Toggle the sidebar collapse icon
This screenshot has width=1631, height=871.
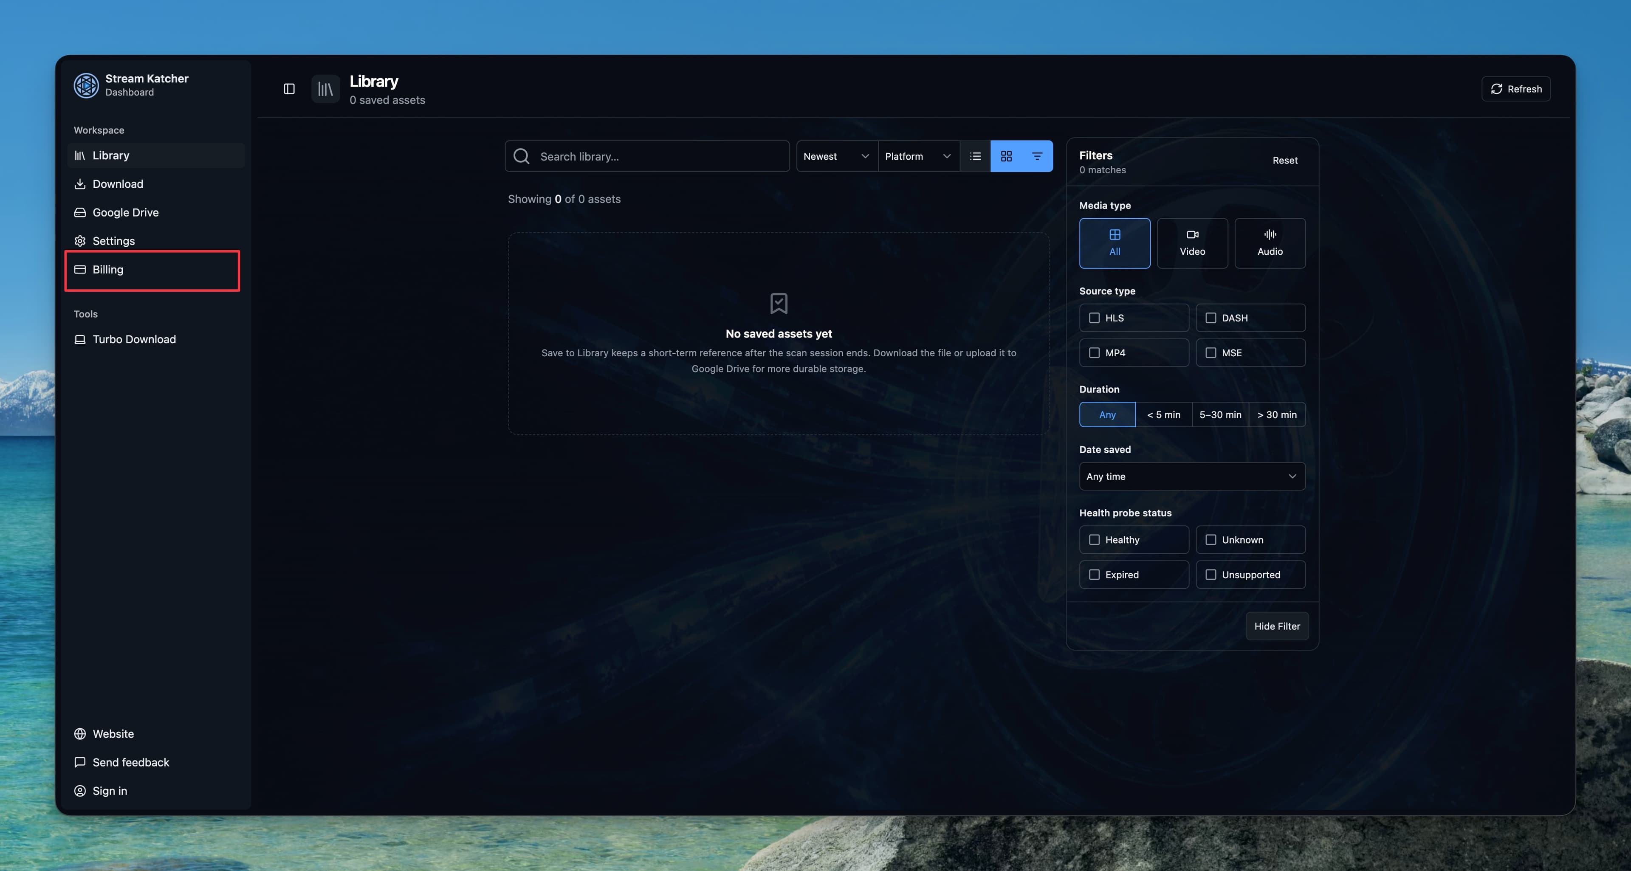(x=289, y=89)
